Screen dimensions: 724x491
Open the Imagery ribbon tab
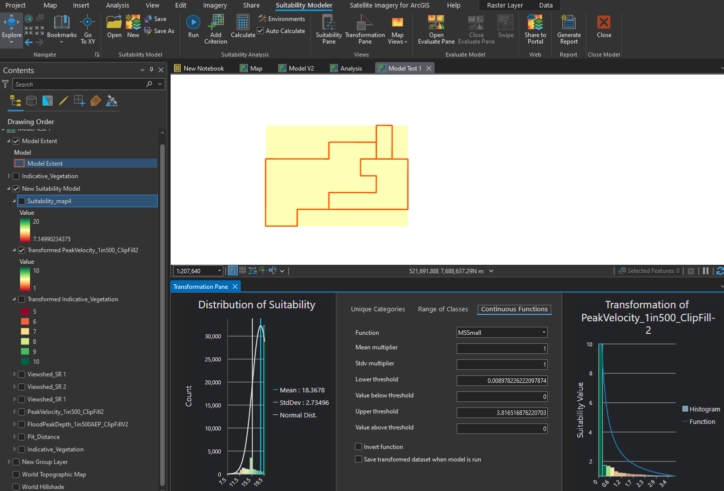[x=215, y=6]
